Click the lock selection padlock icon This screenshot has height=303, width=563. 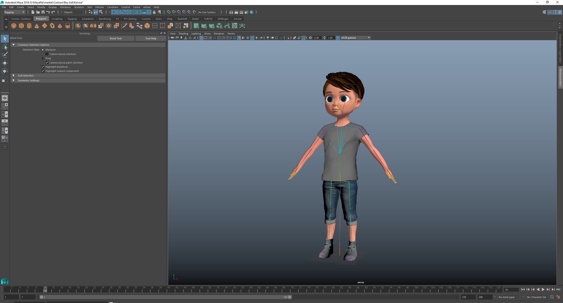point(154,12)
